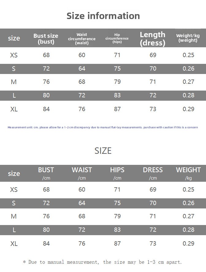Click the blue measurement unit disclaimer text
Image resolution: width=206 pixels, height=272 pixels.
[103, 127]
